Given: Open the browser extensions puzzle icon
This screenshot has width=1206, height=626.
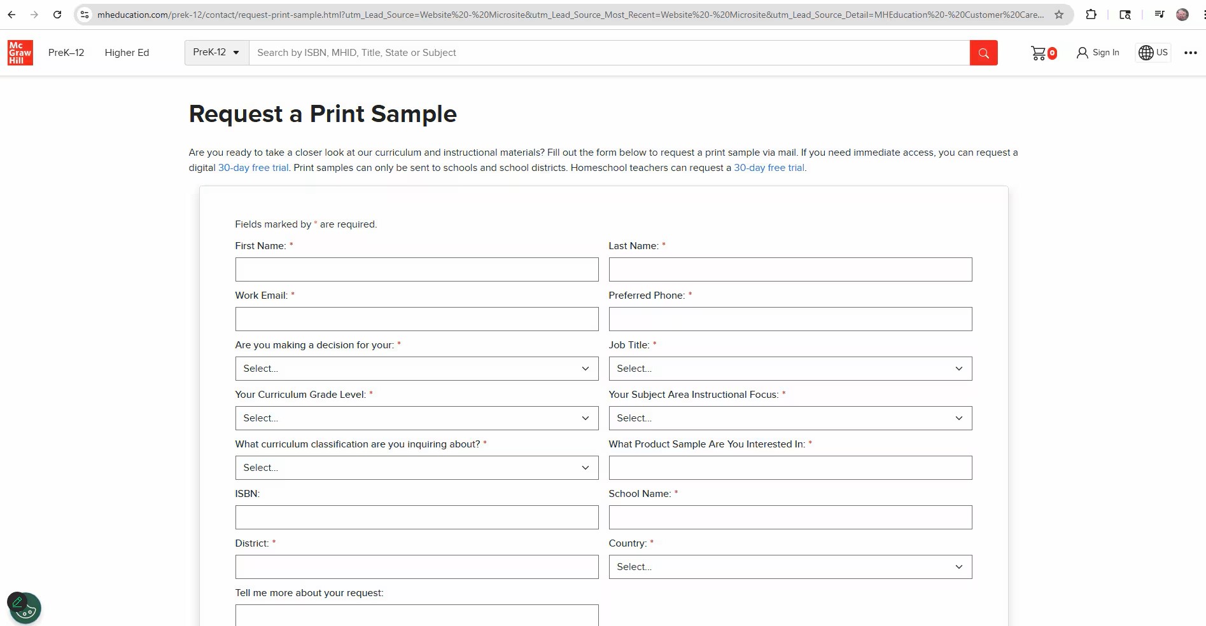Looking at the screenshot, I should (x=1091, y=15).
